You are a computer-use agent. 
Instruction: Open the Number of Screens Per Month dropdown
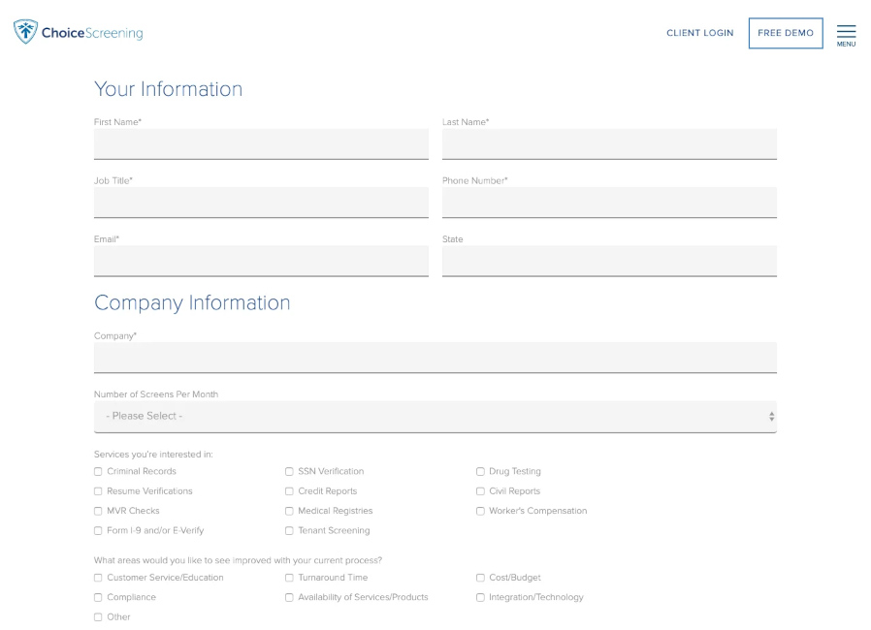435,415
